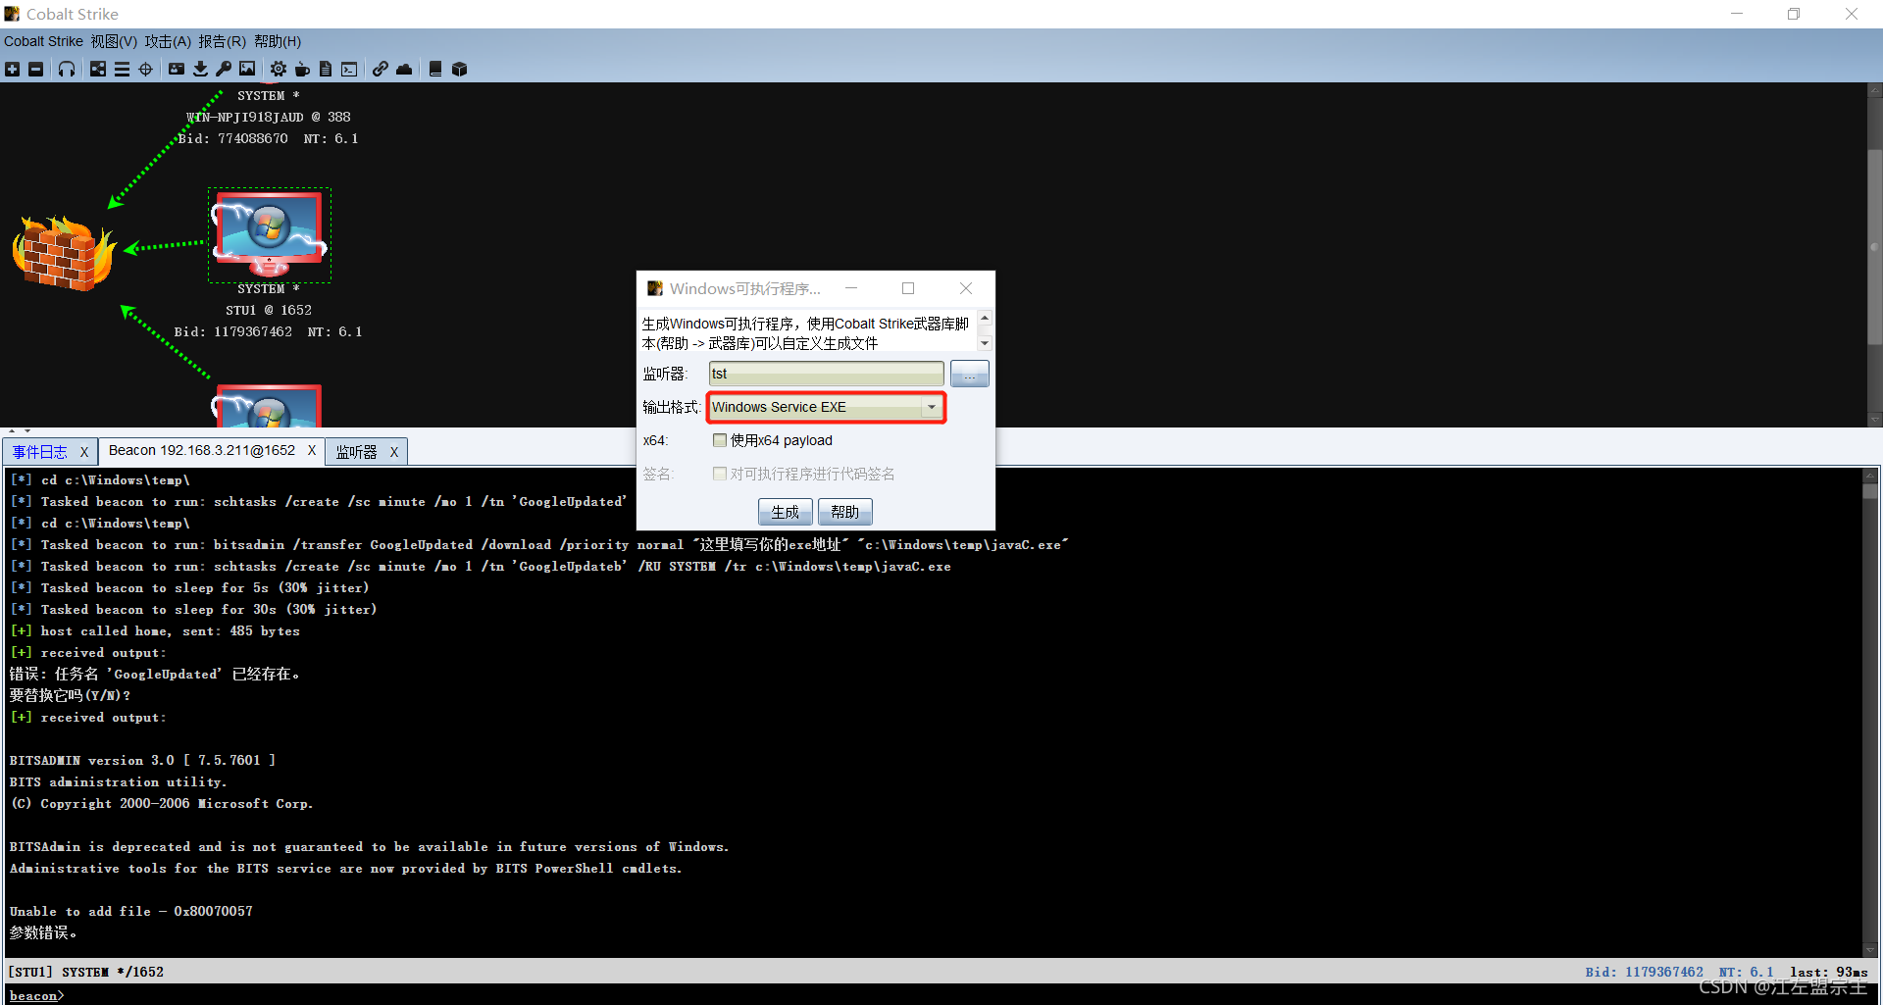The image size is (1883, 1005).
Task: Click the 帮助 help button in dialog
Action: [x=844, y=512]
